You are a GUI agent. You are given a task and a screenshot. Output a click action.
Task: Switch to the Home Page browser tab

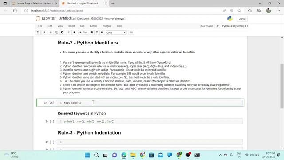(x=35, y=3)
